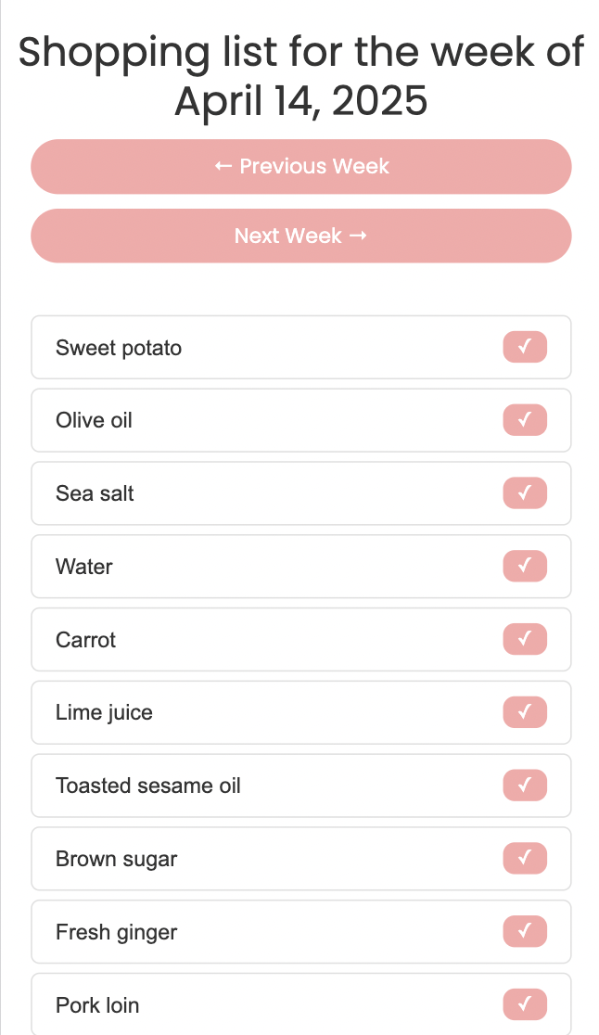599x1035 pixels.
Task: Navigate to the Next Week
Action: [x=300, y=236]
